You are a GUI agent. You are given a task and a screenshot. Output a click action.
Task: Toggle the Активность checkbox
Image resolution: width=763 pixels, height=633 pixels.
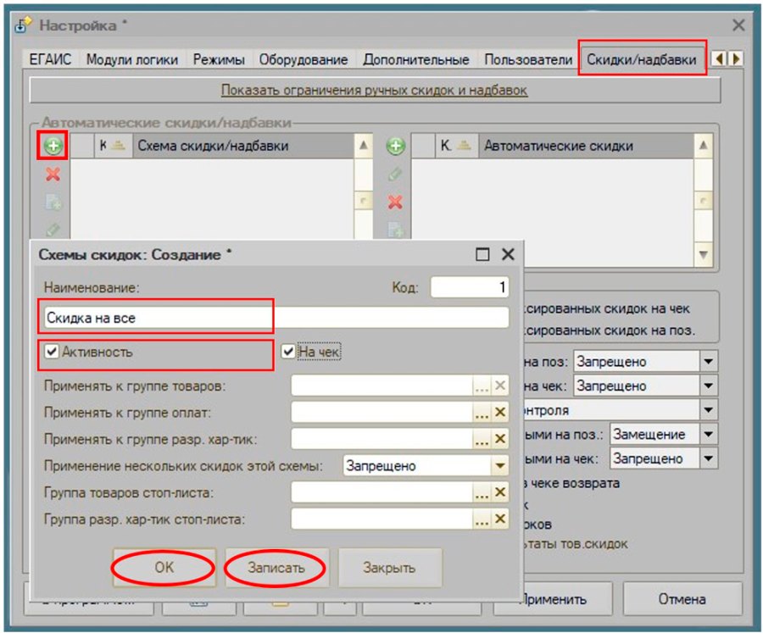pyautogui.click(x=52, y=351)
